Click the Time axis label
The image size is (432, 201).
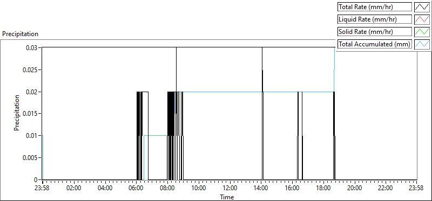pyautogui.click(x=227, y=197)
